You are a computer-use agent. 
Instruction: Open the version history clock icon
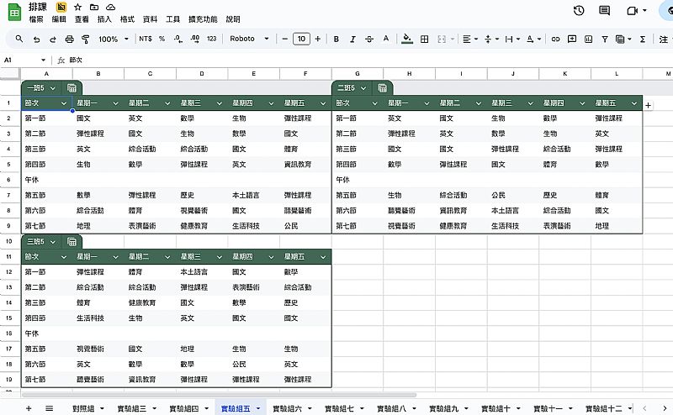point(579,11)
